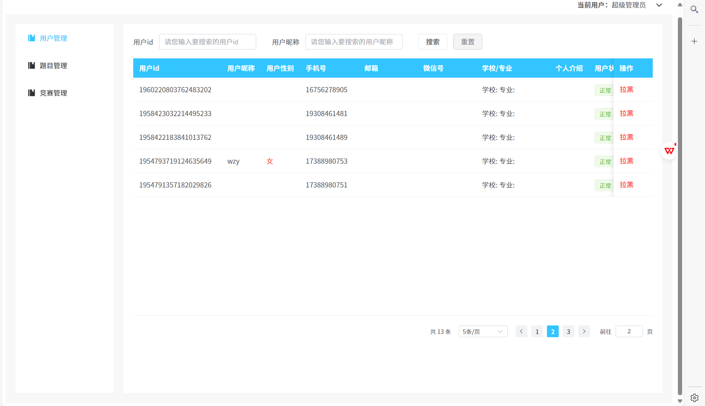
Task: Click the plus icon in the browser sidebar
Action: pyautogui.click(x=694, y=41)
